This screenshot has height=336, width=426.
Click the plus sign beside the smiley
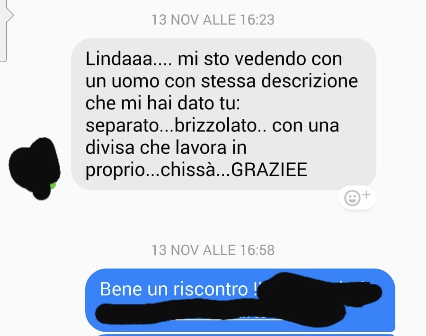366,195
